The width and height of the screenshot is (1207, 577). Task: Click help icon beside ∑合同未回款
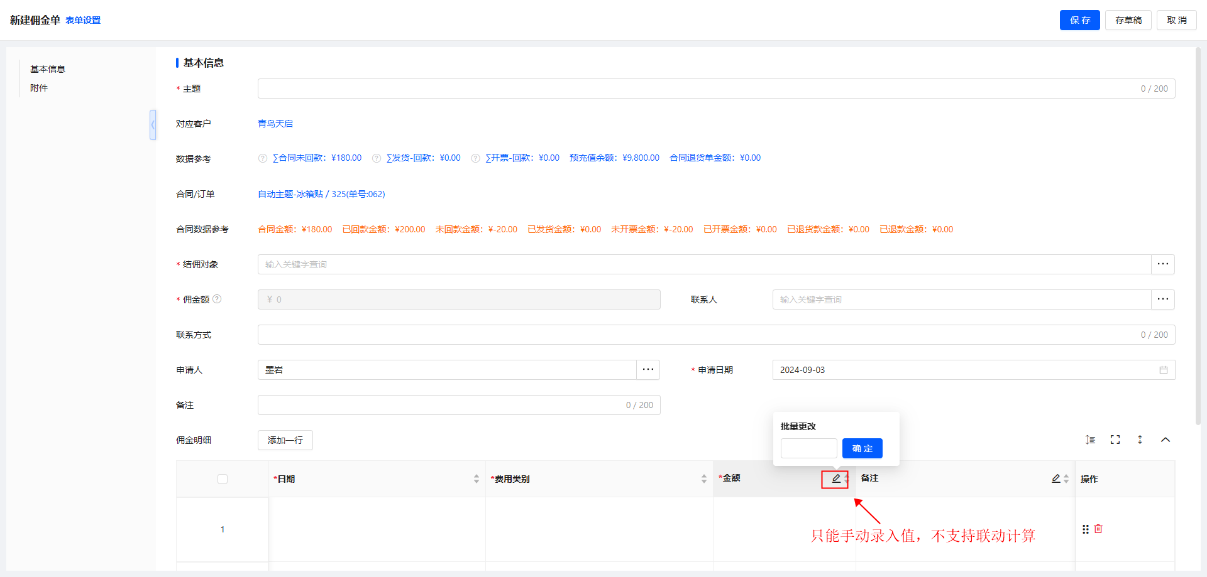[263, 158]
